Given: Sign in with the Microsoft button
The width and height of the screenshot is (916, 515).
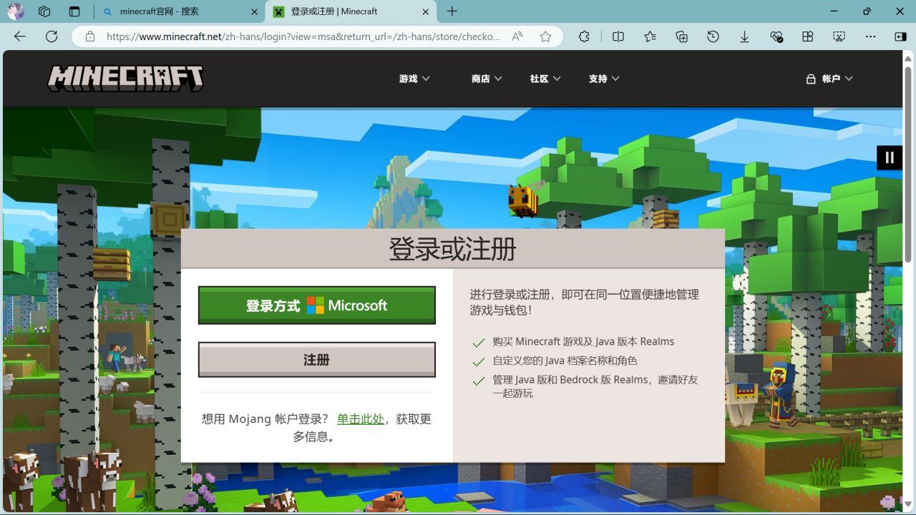Looking at the screenshot, I should [x=316, y=305].
